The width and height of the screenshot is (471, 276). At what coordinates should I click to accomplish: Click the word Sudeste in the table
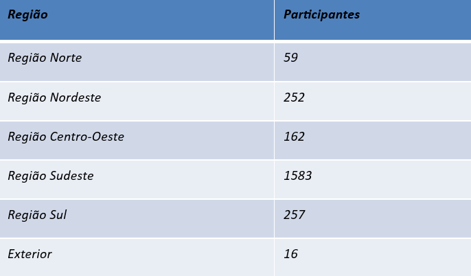tap(71, 176)
